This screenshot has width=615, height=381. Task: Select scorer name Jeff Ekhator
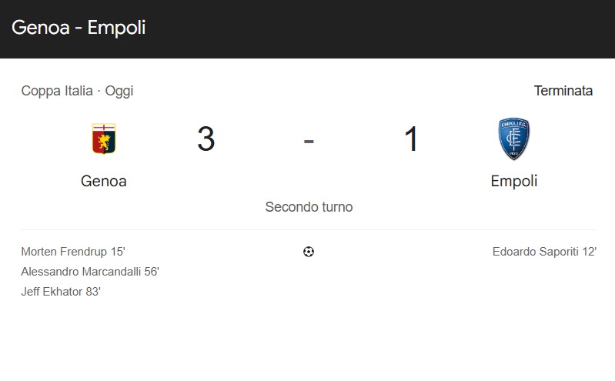point(52,292)
